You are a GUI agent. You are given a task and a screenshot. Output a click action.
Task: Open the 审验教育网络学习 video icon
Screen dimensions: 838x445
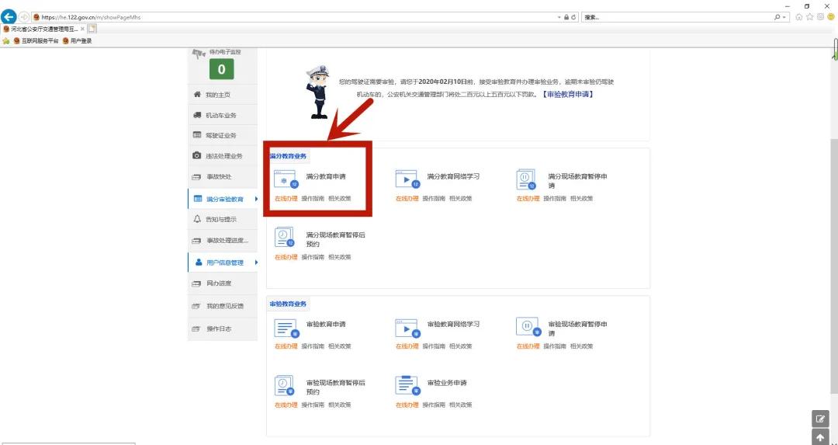[407, 328]
